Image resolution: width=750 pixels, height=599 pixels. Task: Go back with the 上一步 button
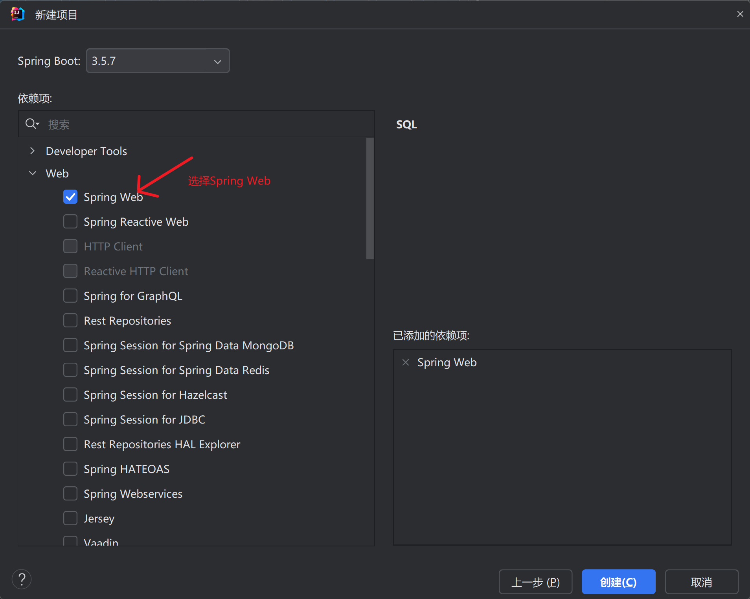[x=535, y=582]
